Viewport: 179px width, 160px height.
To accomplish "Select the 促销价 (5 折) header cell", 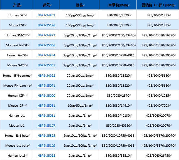I will tap(158, 5).
